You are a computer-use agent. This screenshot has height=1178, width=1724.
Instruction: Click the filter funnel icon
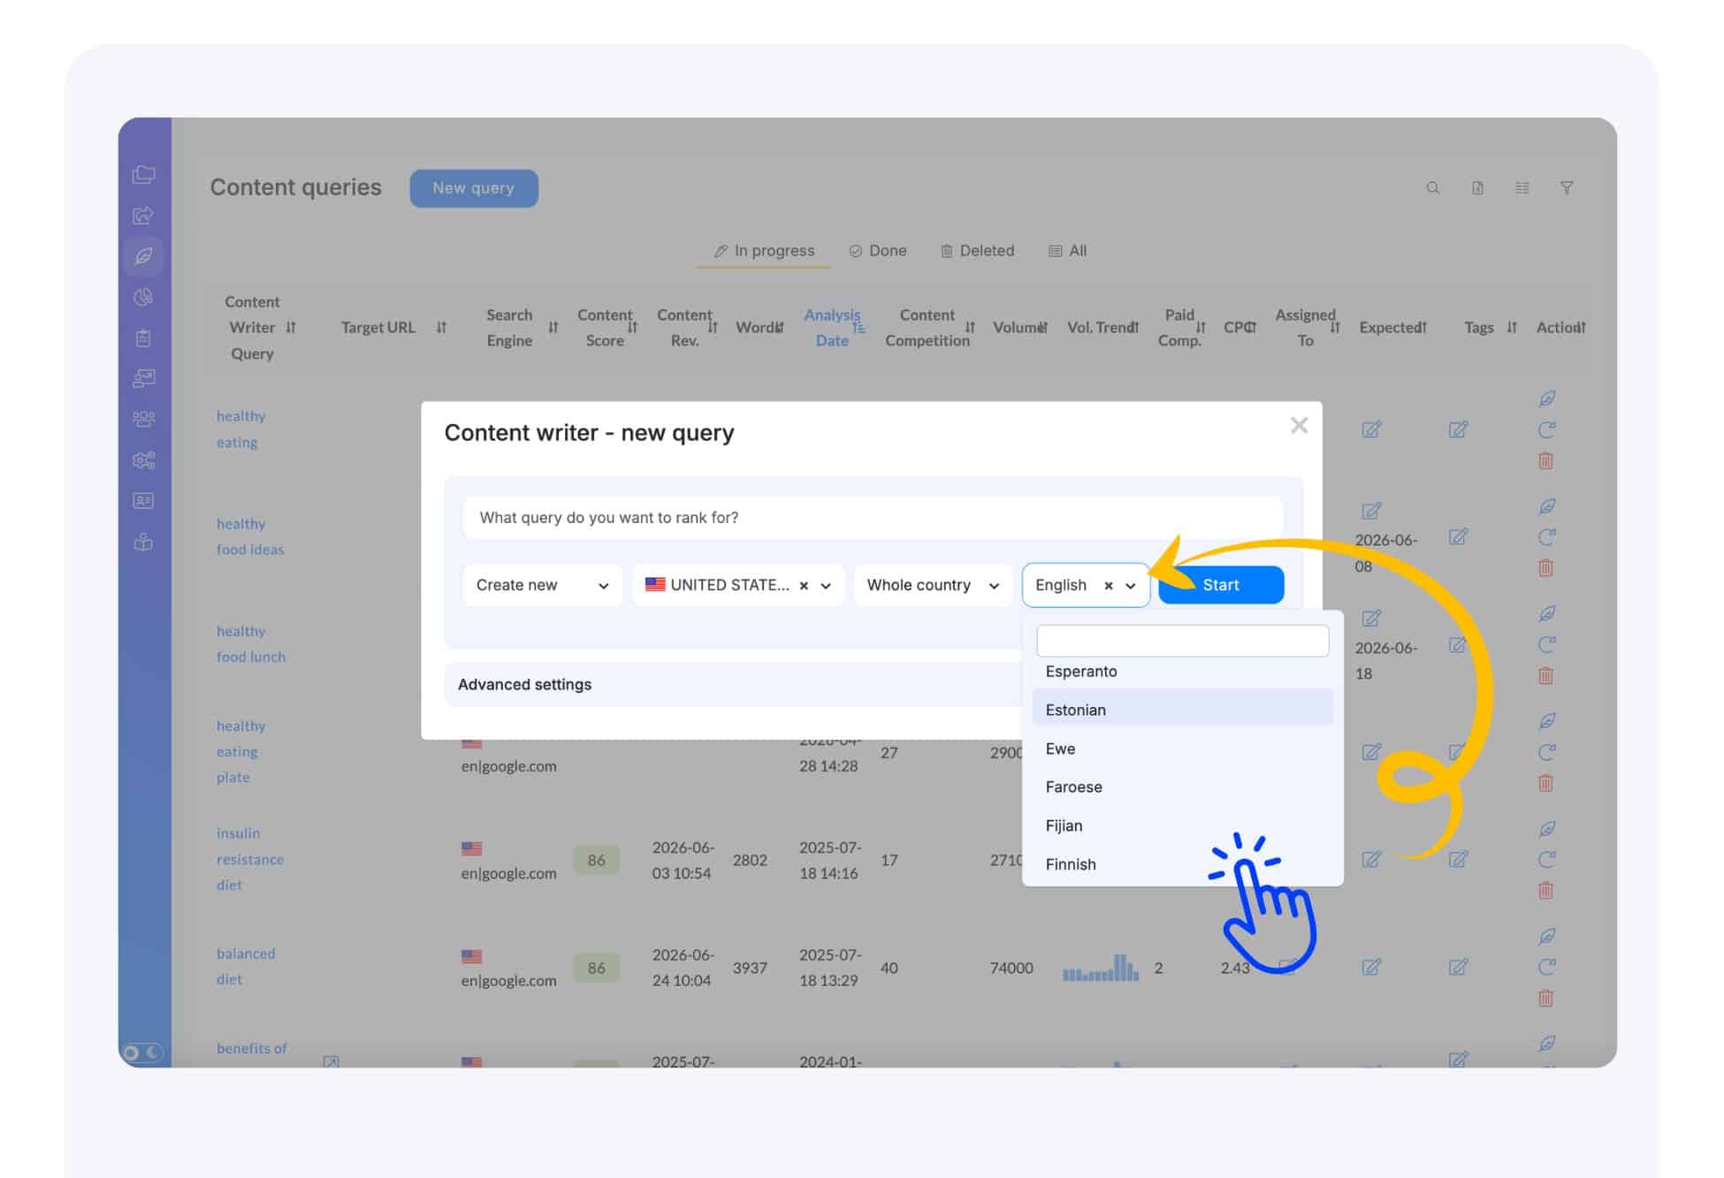click(x=1566, y=188)
